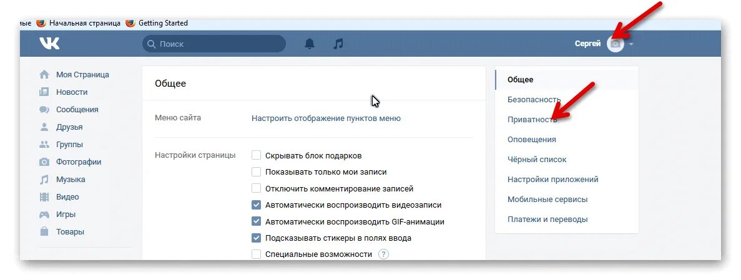This screenshot has height=280, width=741.
Task: Click the camera icon beside Фотографии
Action: pyautogui.click(x=44, y=162)
